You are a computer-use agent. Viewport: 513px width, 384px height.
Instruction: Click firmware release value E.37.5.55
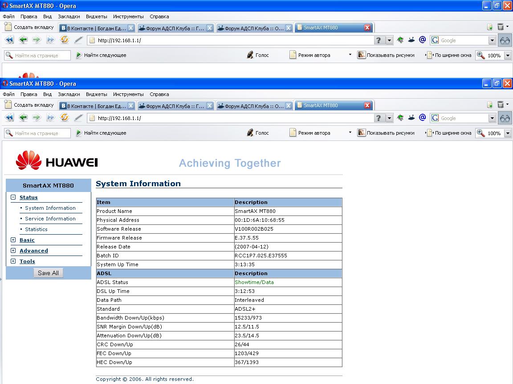click(x=246, y=238)
